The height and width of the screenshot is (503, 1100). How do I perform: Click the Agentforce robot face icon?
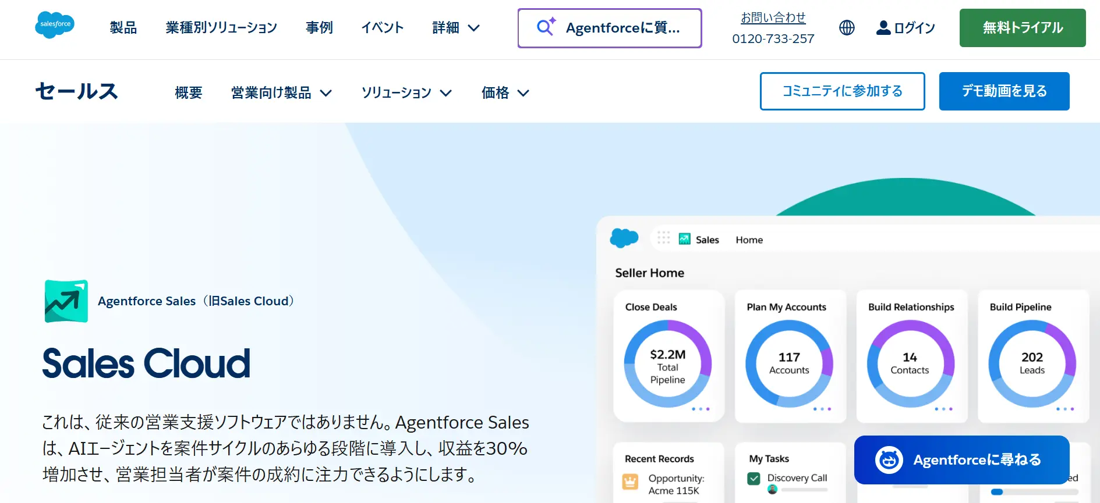[889, 460]
